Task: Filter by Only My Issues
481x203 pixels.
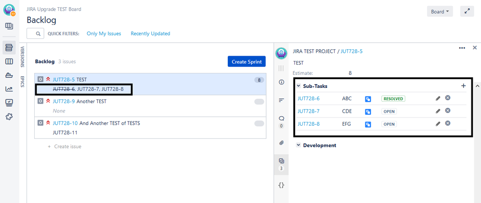Action: [x=104, y=34]
